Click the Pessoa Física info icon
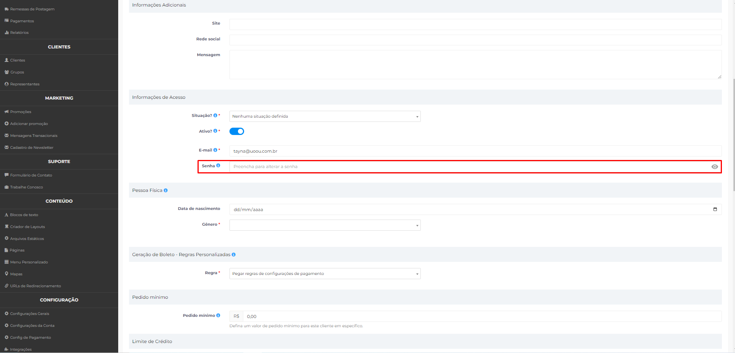 166,190
